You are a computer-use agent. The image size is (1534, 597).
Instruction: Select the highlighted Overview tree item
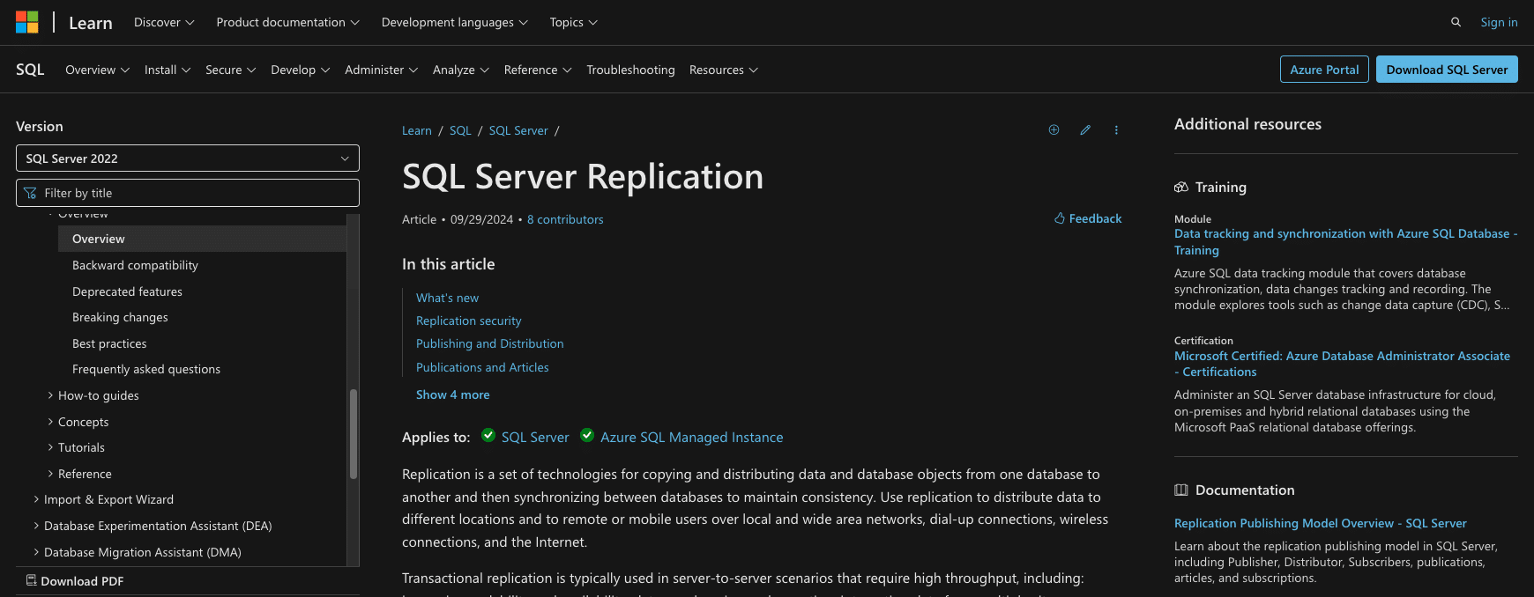pos(202,239)
